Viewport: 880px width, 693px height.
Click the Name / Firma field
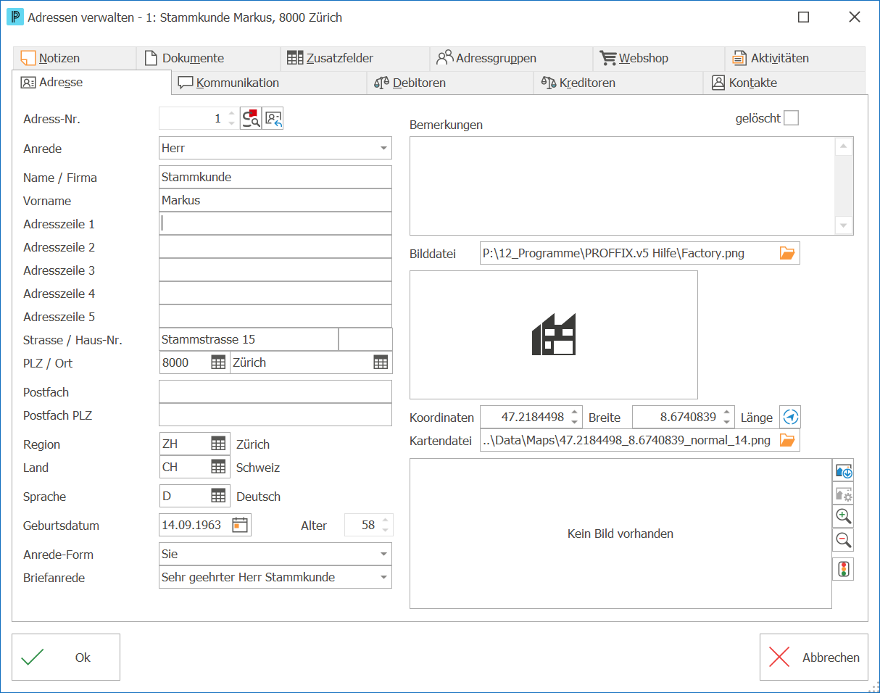pyautogui.click(x=275, y=177)
